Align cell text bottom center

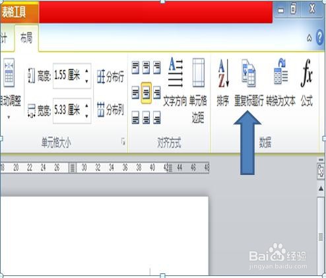click(146, 118)
